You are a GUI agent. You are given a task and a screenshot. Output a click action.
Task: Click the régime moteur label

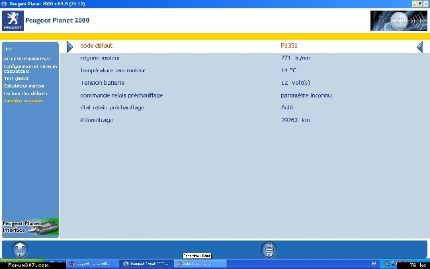tap(100, 58)
